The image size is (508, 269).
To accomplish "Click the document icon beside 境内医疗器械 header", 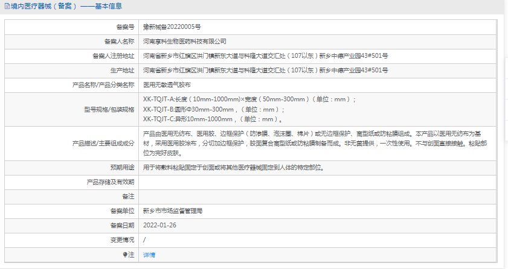I will 7,6.
